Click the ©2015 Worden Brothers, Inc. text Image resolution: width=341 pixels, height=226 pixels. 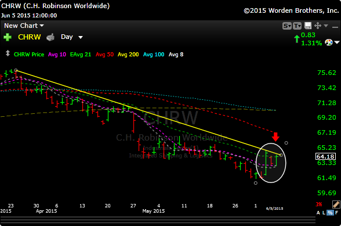pyautogui.click(x=291, y=10)
